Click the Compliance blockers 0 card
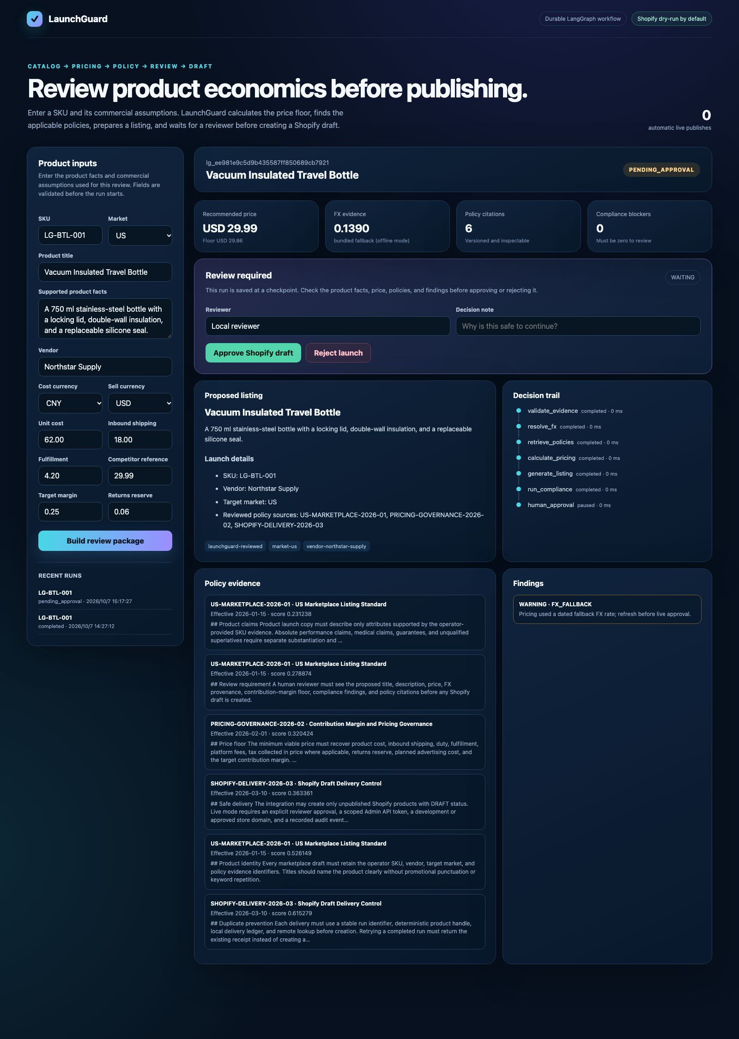Screen dimensions: 739x1039 coord(650,226)
